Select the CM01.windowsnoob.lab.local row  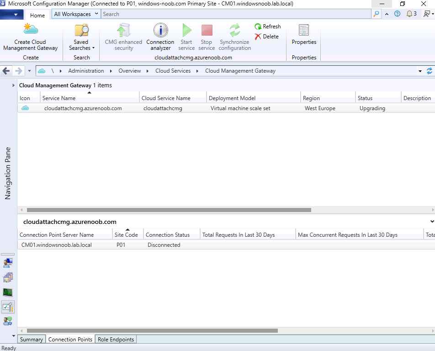pyautogui.click(x=226, y=245)
